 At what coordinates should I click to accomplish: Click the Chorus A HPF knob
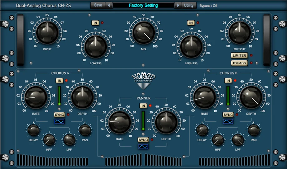point(49,140)
